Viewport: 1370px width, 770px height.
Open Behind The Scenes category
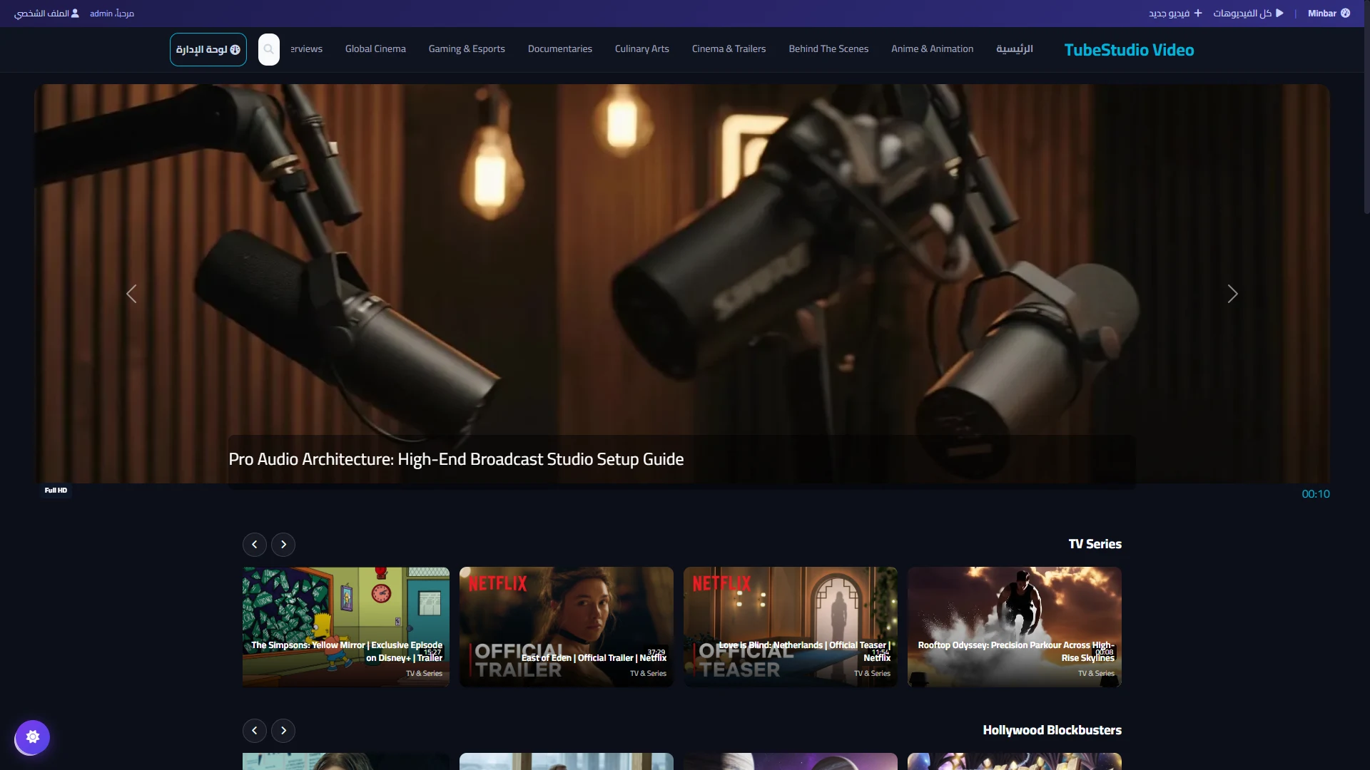(828, 49)
